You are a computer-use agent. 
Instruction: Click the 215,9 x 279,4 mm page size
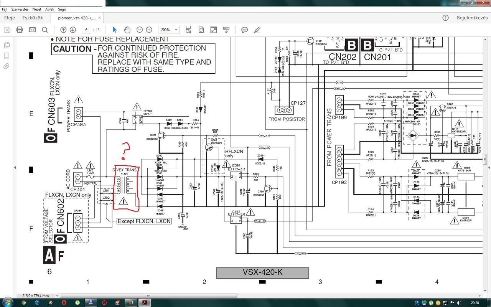(36, 296)
